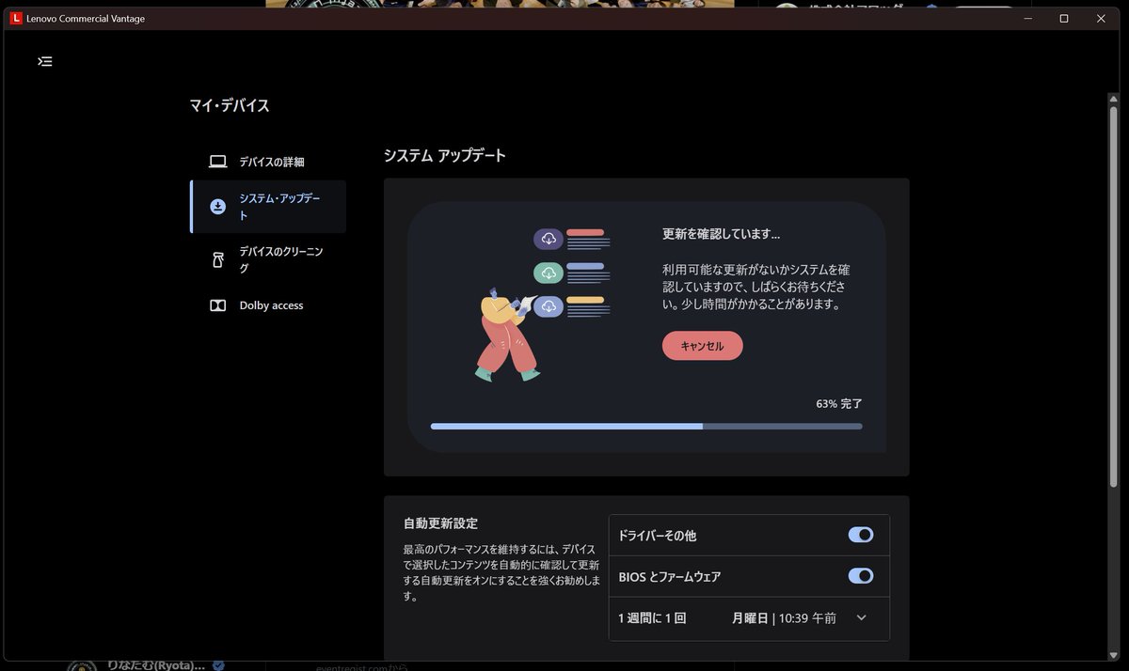Click the 更新を確認しています... heading
This screenshot has height=671, width=1129.
point(722,234)
